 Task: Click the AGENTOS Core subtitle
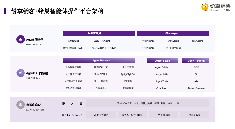pyautogui.click(x=33, y=78)
